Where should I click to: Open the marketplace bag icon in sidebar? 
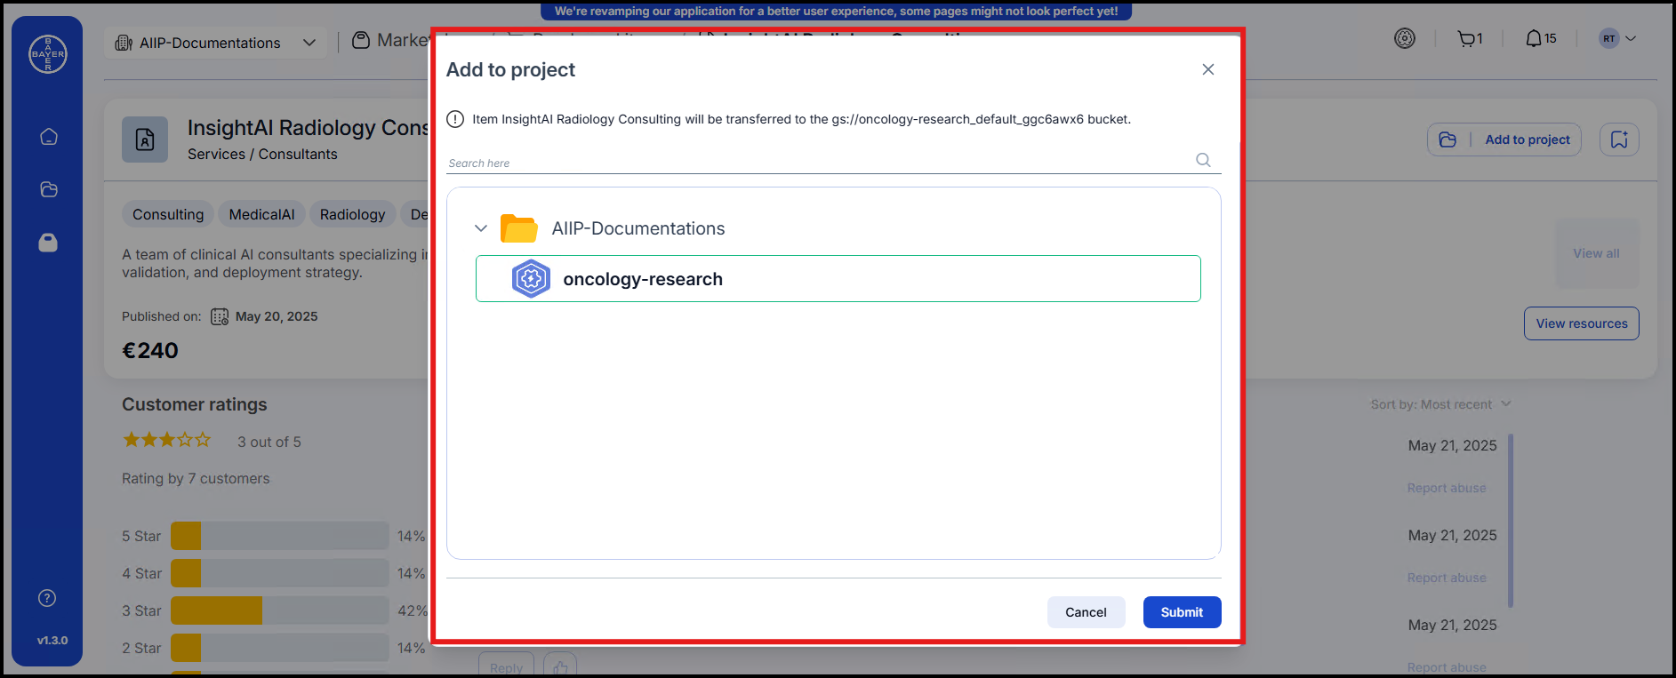tap(48, 243)
